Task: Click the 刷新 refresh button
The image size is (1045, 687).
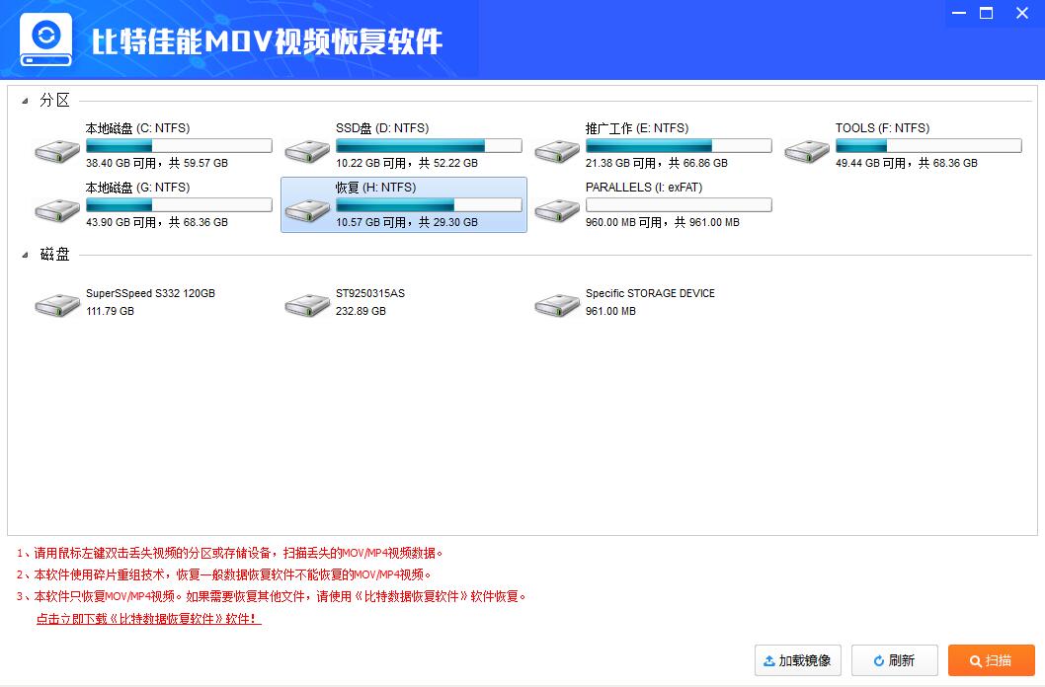Action: 895,660
